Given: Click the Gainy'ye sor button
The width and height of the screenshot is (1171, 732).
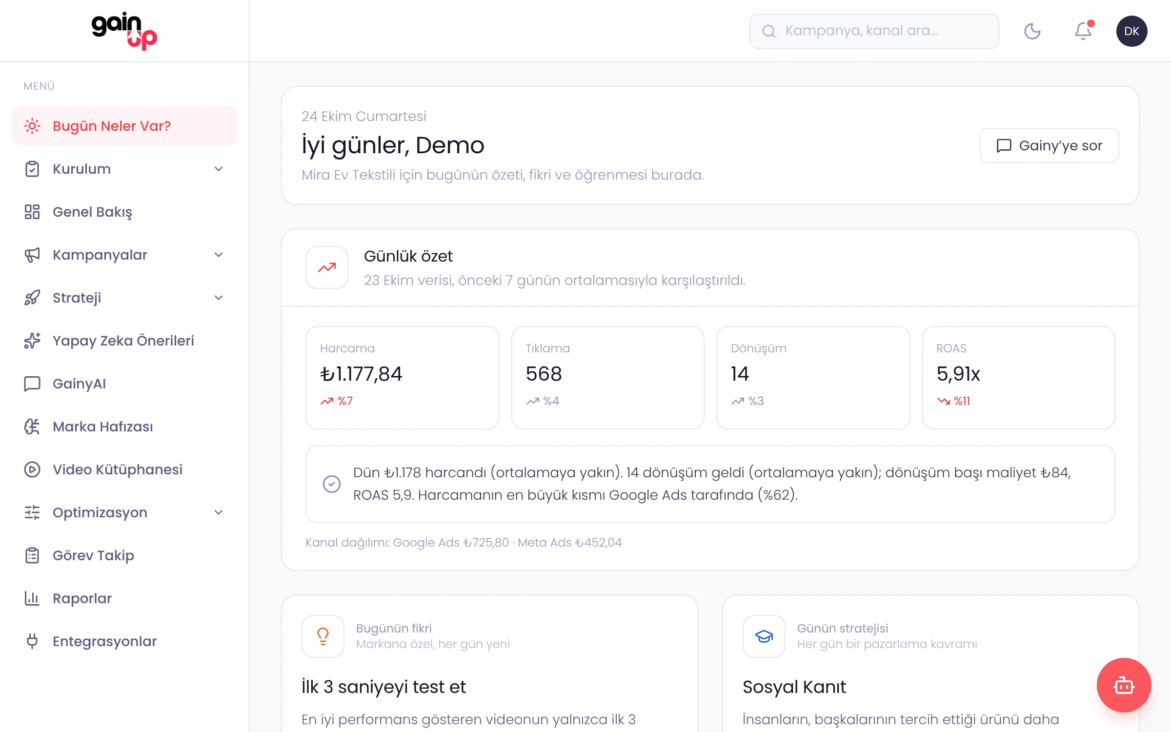Looking at the screenshot, I should click(x=1049, y=145).
